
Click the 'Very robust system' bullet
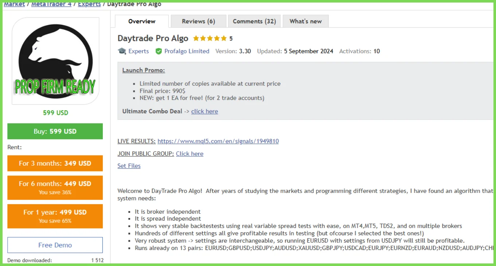pos(300,241)
